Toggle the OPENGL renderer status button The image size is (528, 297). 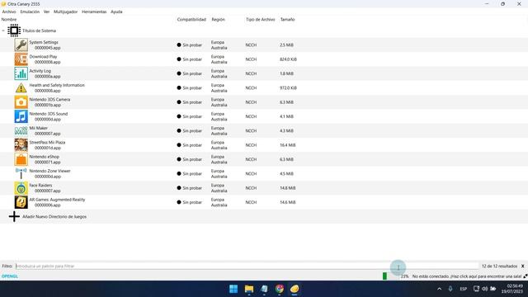click(x=10, y=276)
